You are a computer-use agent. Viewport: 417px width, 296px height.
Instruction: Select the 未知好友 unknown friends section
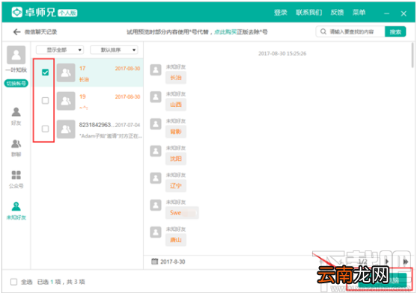tap(16, 211)
